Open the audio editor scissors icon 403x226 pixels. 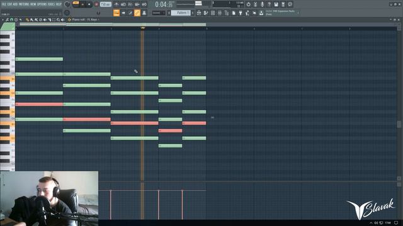pyautogui.click(x=255, y=4)
